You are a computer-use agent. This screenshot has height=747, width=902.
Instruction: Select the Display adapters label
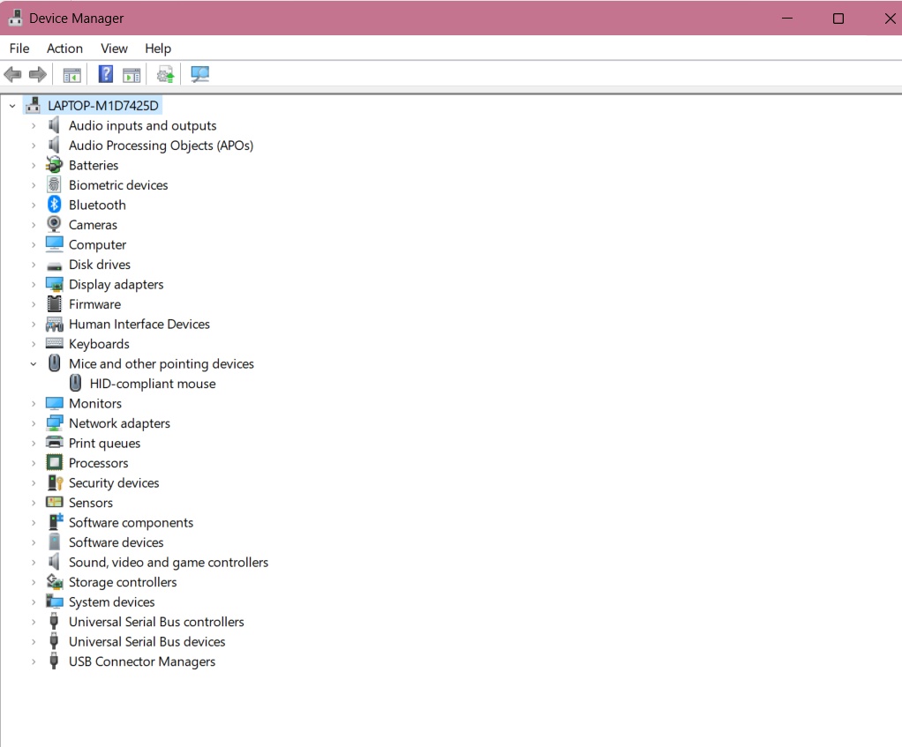pos(117,285)
